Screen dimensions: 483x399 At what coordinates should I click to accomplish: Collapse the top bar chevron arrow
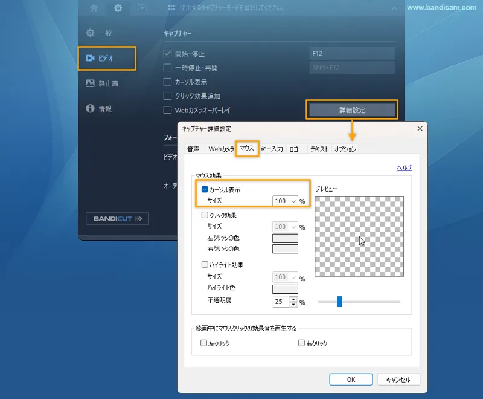pyautogui.click(x=394, y=8)
